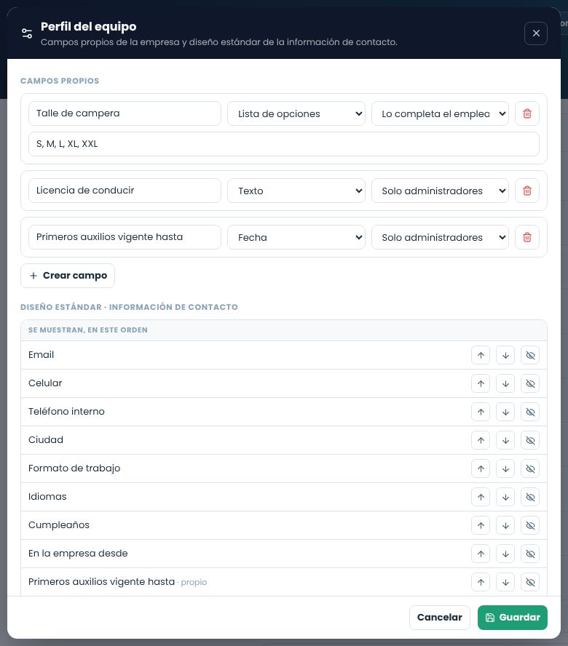Click Crear campo to add a field
568x646 pixels.
pos(68,276)
